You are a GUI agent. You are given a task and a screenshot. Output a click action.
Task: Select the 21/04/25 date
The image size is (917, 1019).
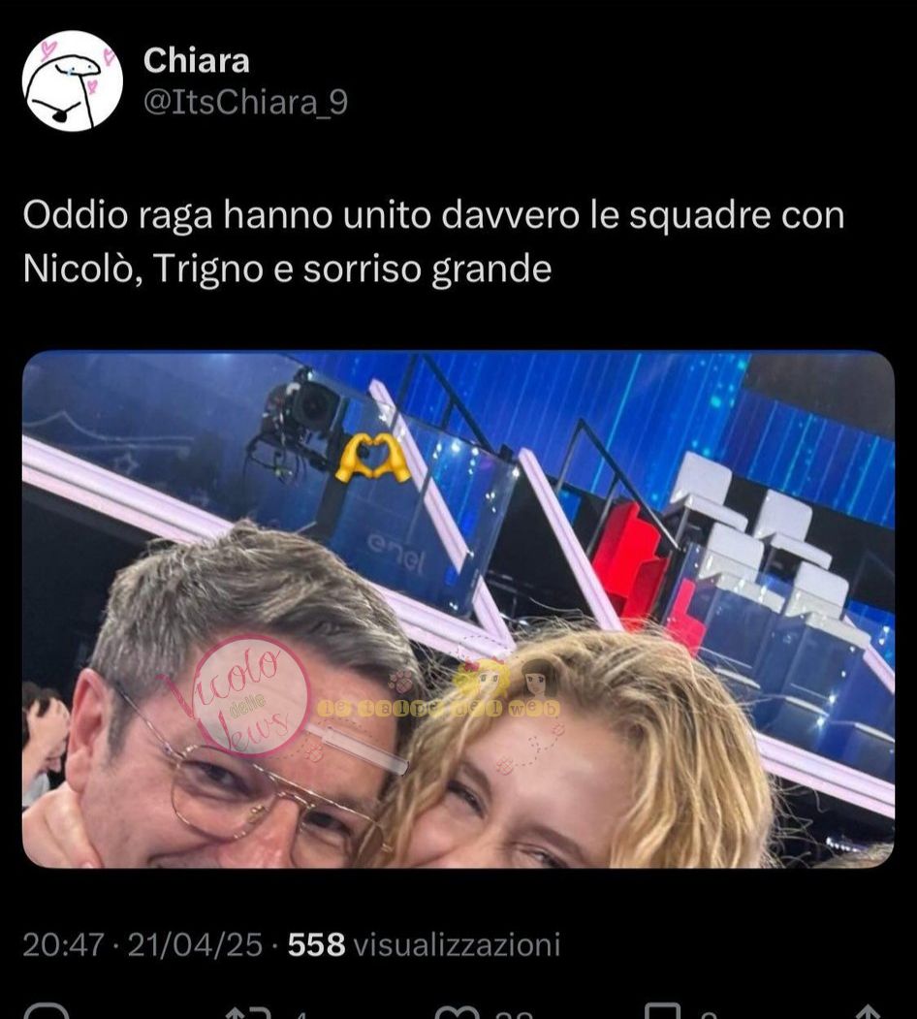195,944
